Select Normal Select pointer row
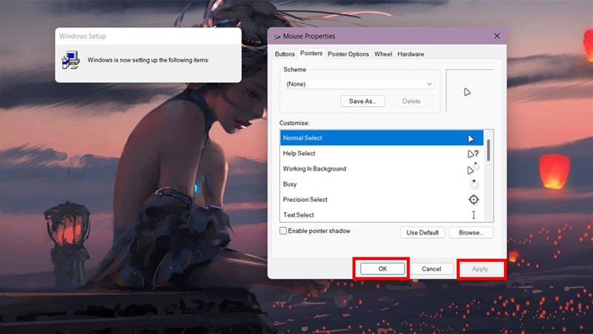Image resolution: width=593 pixels, height=334 pixels. (x=382, y=138)
